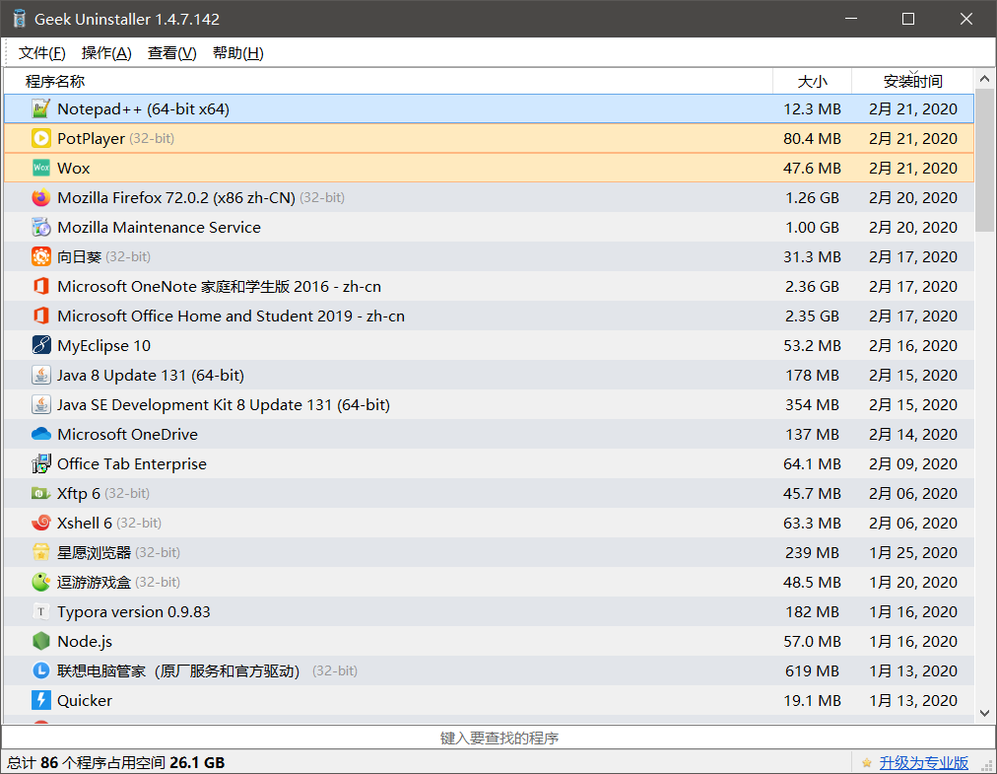Click the Geek Uninstaller title bar icon
Viewport: 997px width, 774px height.
(19, 19)
